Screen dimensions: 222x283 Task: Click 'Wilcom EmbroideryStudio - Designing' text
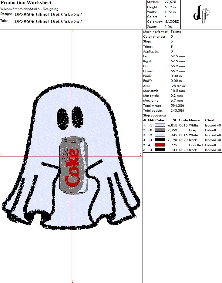[29, 9]
